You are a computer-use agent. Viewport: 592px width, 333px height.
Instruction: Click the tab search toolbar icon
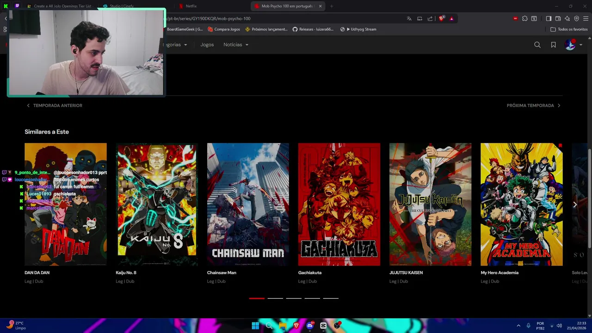(534, 18)
